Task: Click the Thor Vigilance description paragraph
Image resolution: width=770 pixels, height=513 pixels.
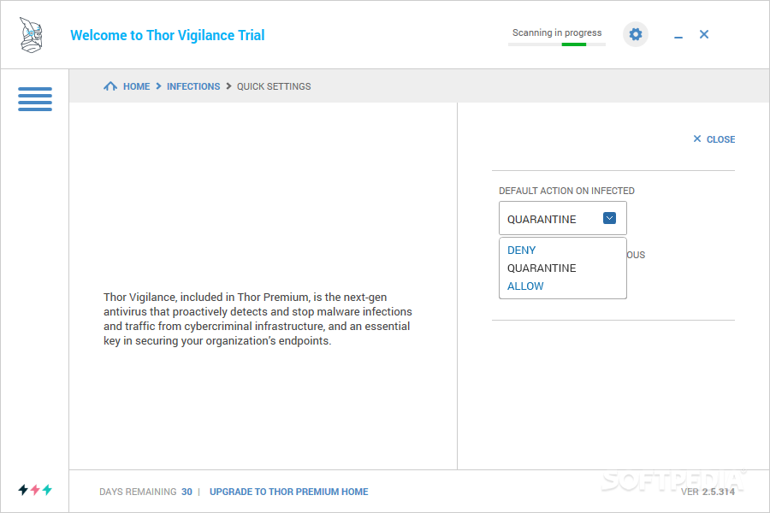Action: click(258, 319)
